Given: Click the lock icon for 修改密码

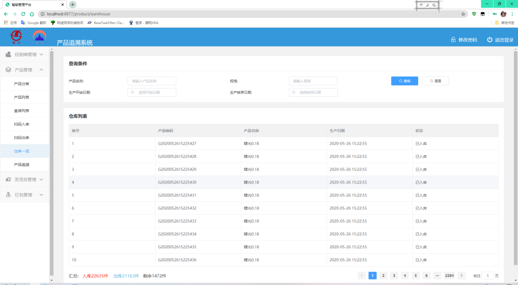Looking at the screenshot, I should (x=453, y=40).
